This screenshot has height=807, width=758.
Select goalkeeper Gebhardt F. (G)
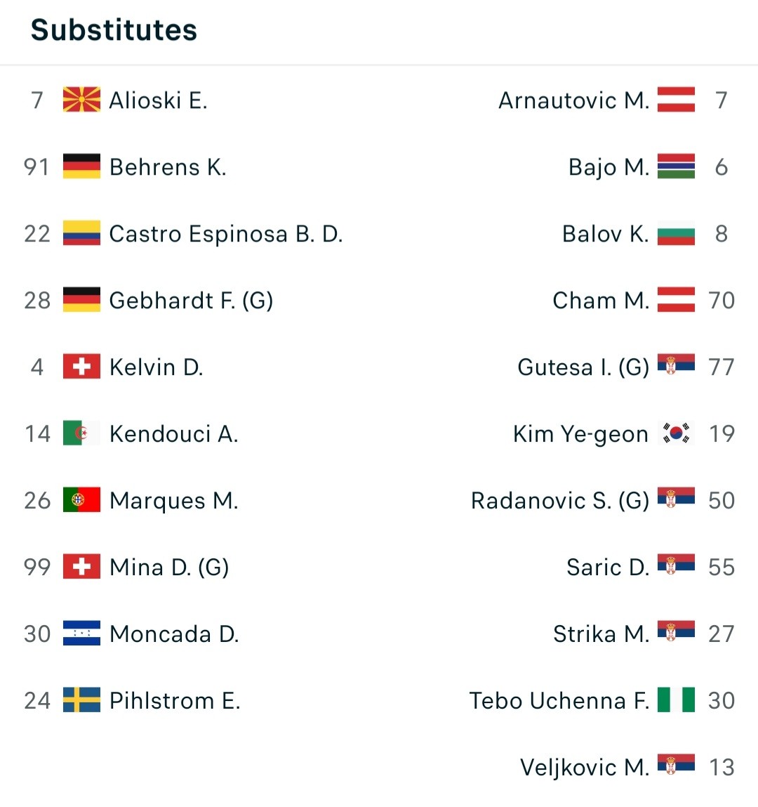coord(191,301)
